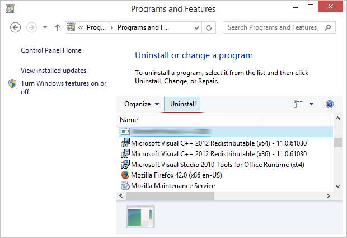Select Mozilla Firefox 42.0 (x86 en-US)
Viewport: 347px width, 238px height.
point(176,175)
